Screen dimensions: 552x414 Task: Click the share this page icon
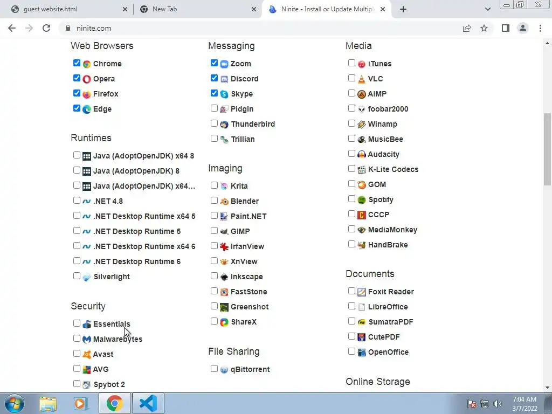click(x=467, y=28)
